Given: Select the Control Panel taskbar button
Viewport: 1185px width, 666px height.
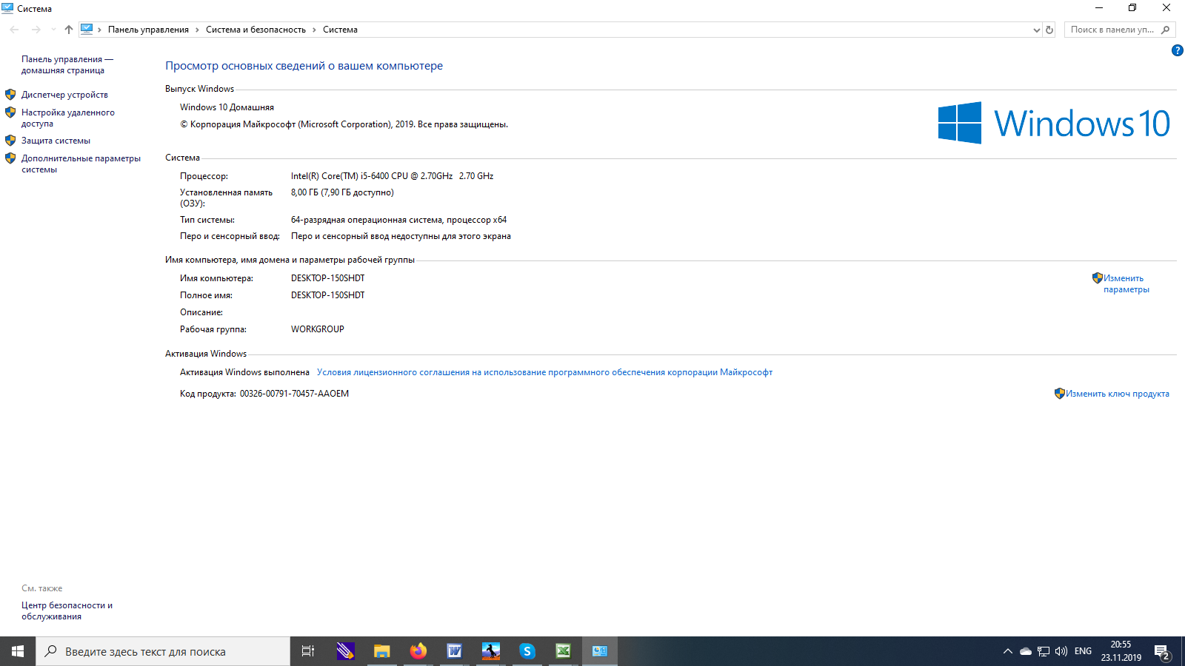Looking at the screenshot, I should pos(599,651).
